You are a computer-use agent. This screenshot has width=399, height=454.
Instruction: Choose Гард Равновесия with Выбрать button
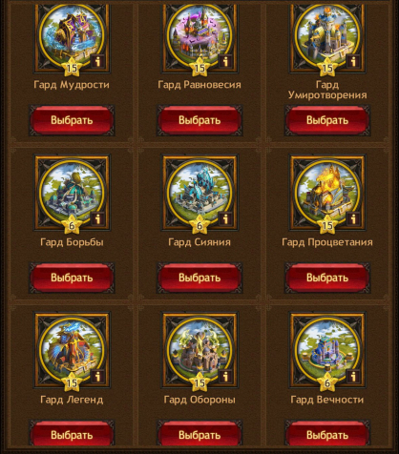[199, 120]
